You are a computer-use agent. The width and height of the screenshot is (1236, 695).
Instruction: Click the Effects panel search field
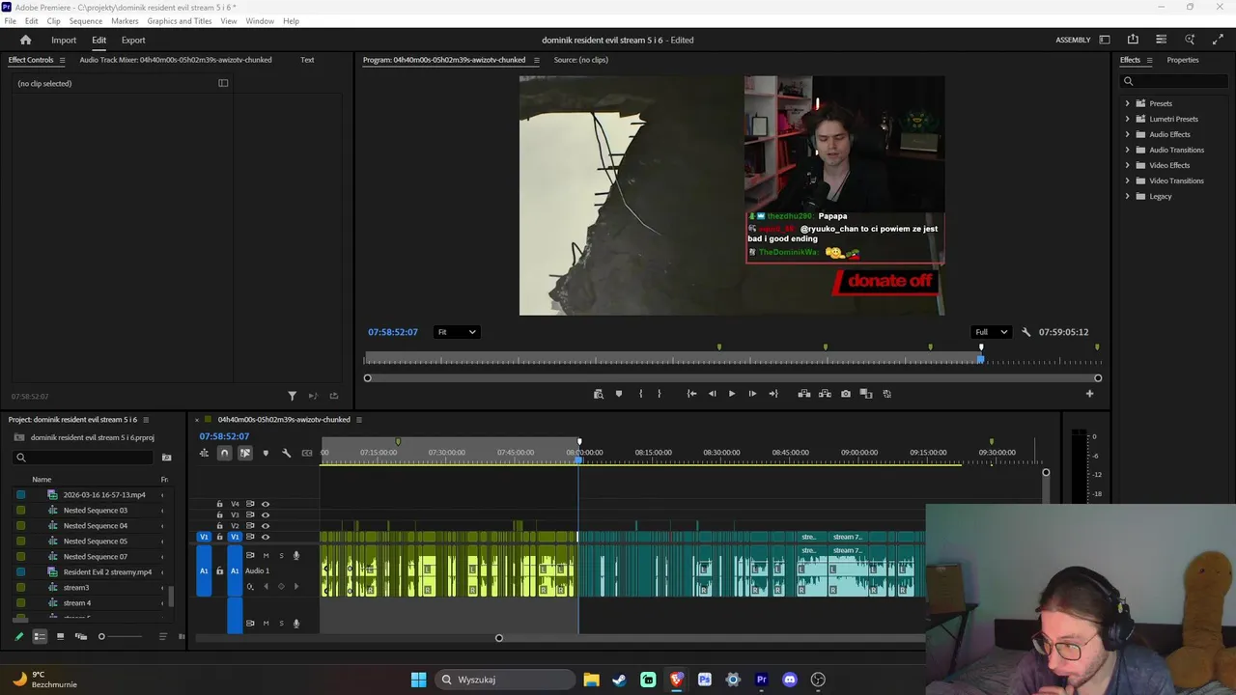tap(1174, 81)
